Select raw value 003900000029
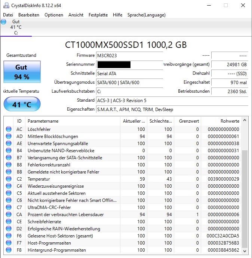 (x=223, y=179)
